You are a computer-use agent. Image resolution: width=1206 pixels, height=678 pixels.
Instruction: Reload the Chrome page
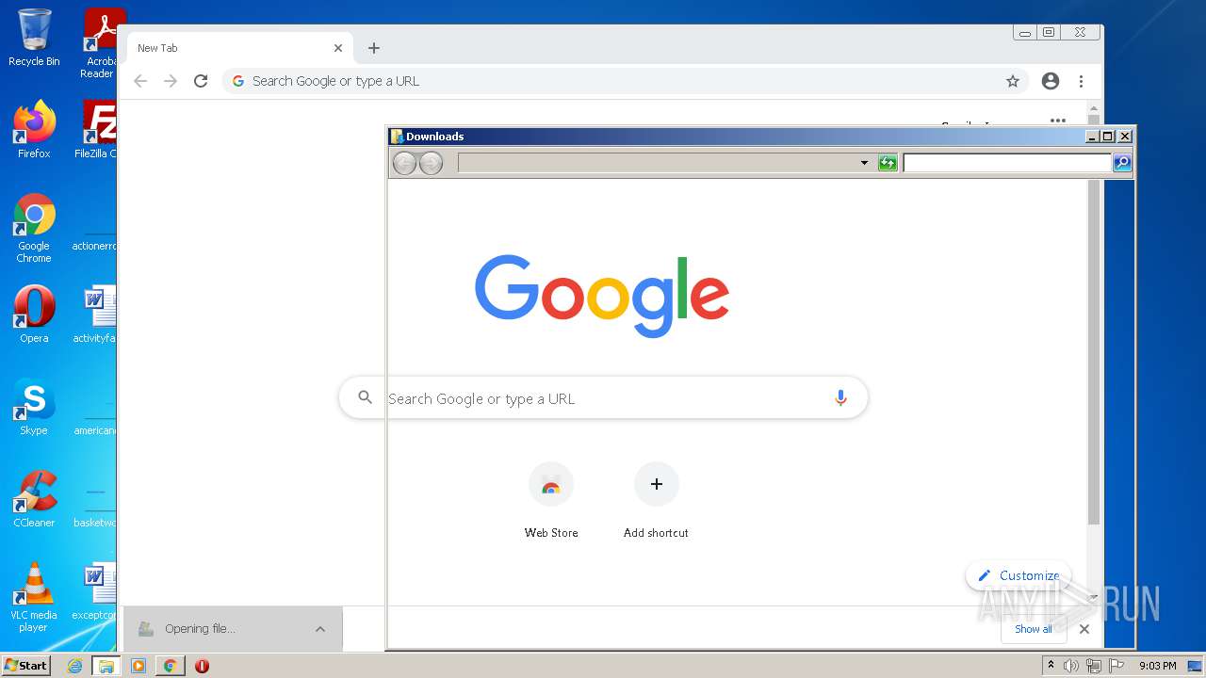click(201, 81)
